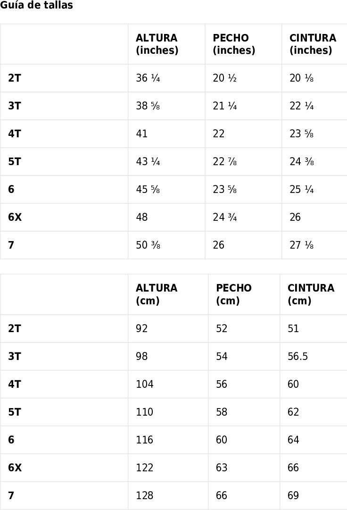Select the 23 ⅝ waist cell for 4T
Image resolution: width=347 pixels, height=510 pixels.
click(x=302, y=134)
